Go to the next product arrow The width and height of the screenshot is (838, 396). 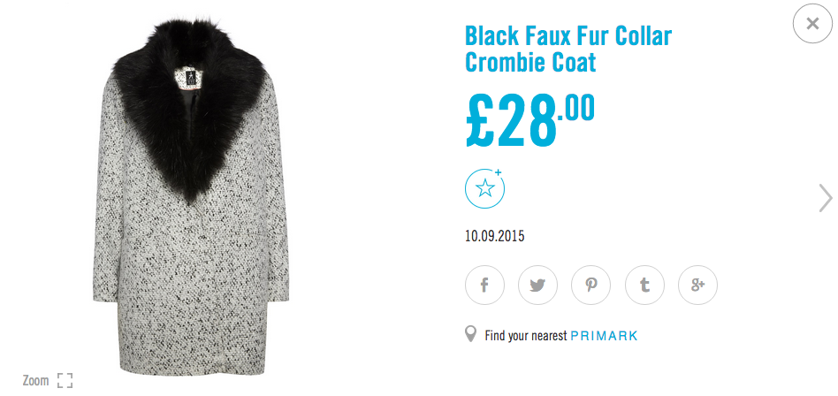coord(826,198)
